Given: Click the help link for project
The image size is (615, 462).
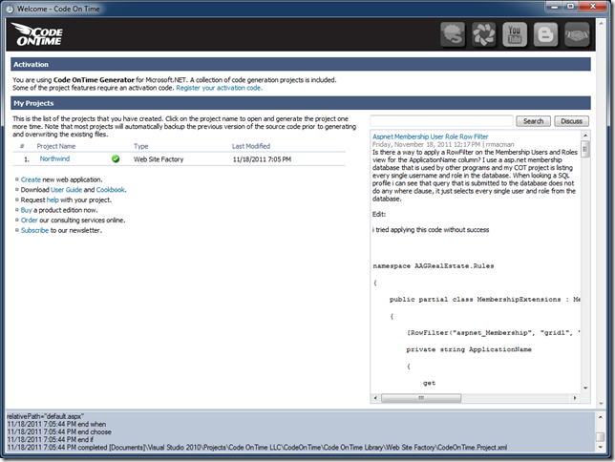Looking at the screenshot, I should click(53, 200).
